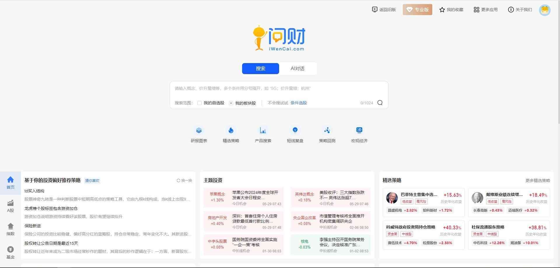The height and width of the screenshot is (268, 560).
Task: Open the 研报图表 (research report charts) feature
Action: 199,134
